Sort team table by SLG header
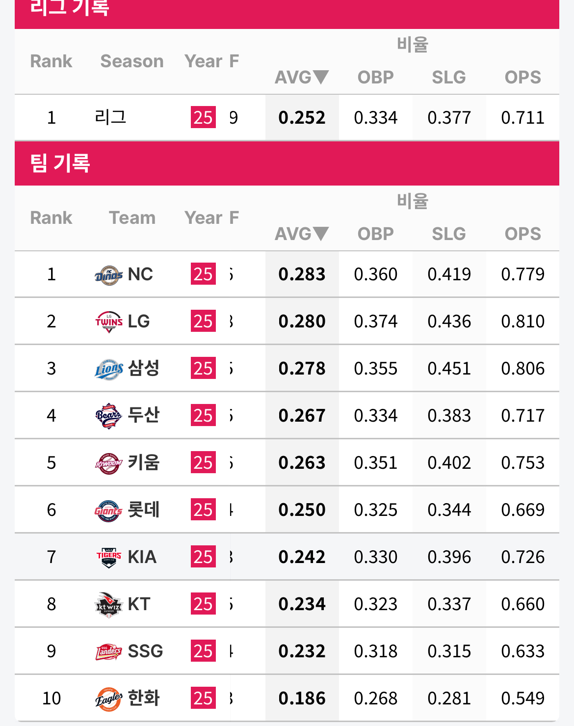 coord(449,234)
